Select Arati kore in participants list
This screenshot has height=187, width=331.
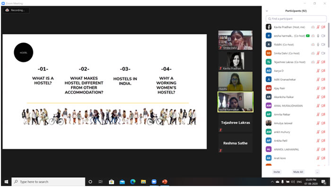click(296, 158)
